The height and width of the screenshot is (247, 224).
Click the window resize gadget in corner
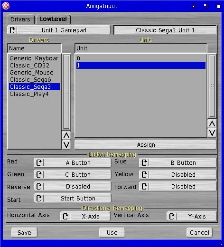[x=220, y=243]
